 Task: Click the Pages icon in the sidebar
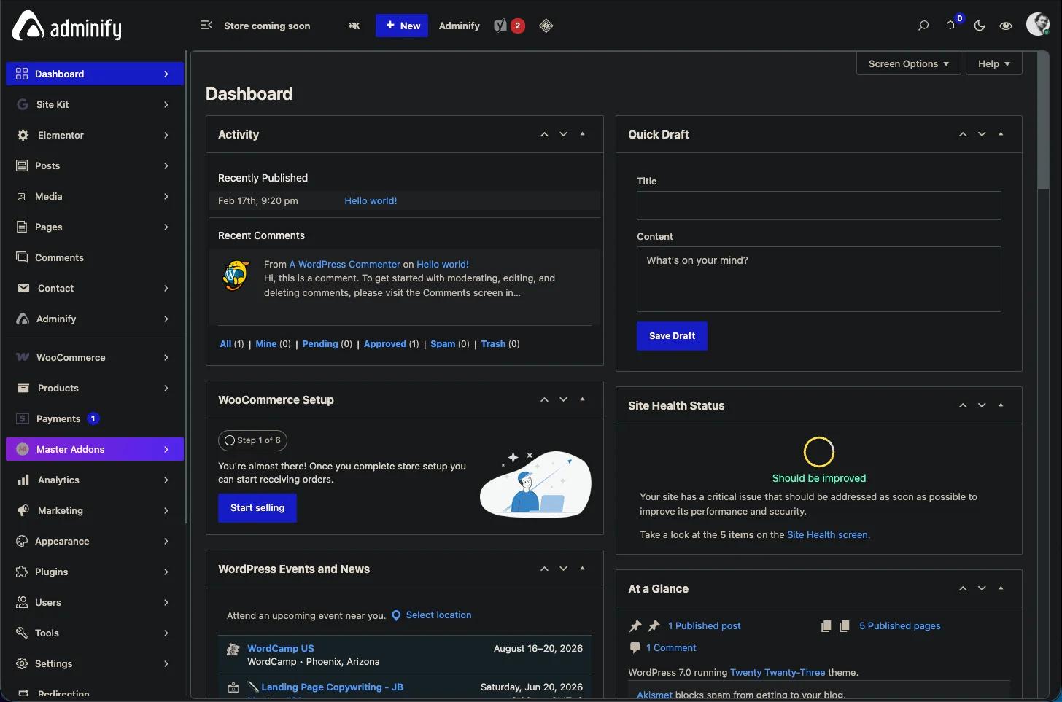[22, 227]
